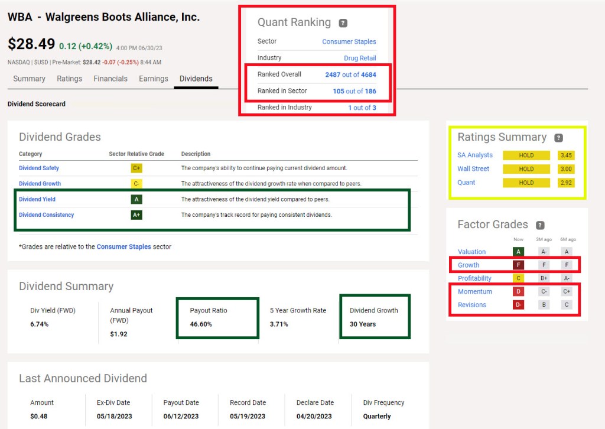Click the current Growth F grade badge
This screenshot has width=605, height=429.
[518, 265]
